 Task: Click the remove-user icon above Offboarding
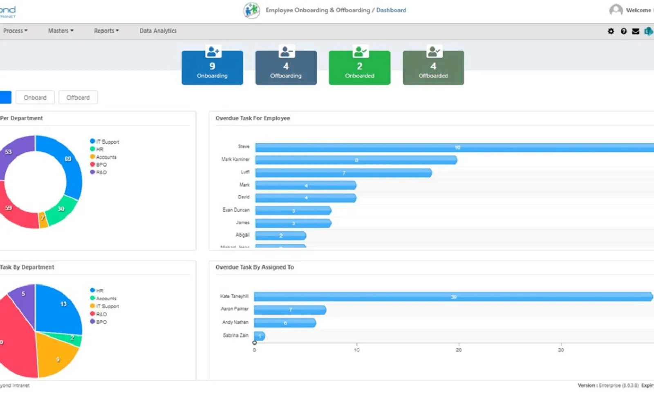287,51
